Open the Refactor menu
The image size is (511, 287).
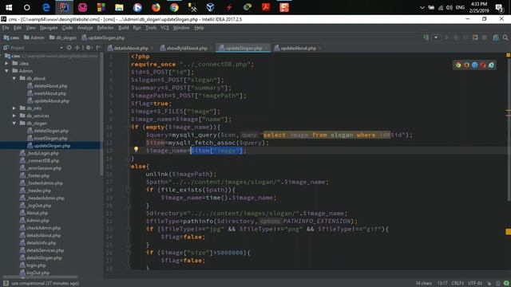[105, 28]
